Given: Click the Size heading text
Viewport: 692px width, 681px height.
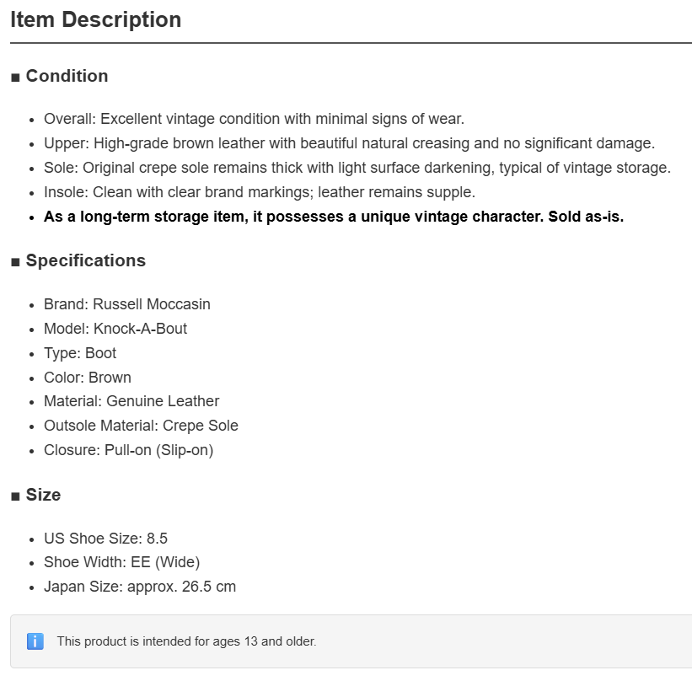Looking at the screenshot, I should pos(43,495).
